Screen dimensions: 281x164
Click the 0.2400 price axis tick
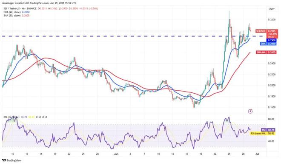272,63
